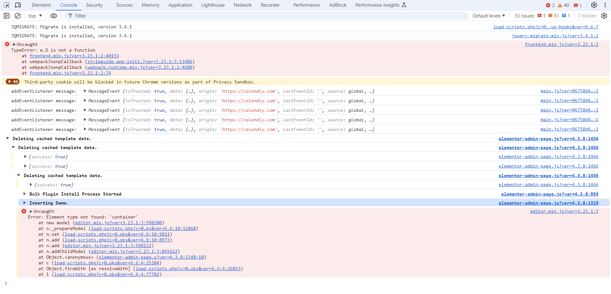Click the red error icon beside container error
The width and height of the screenshot is (611, 294).
point(24,211)
